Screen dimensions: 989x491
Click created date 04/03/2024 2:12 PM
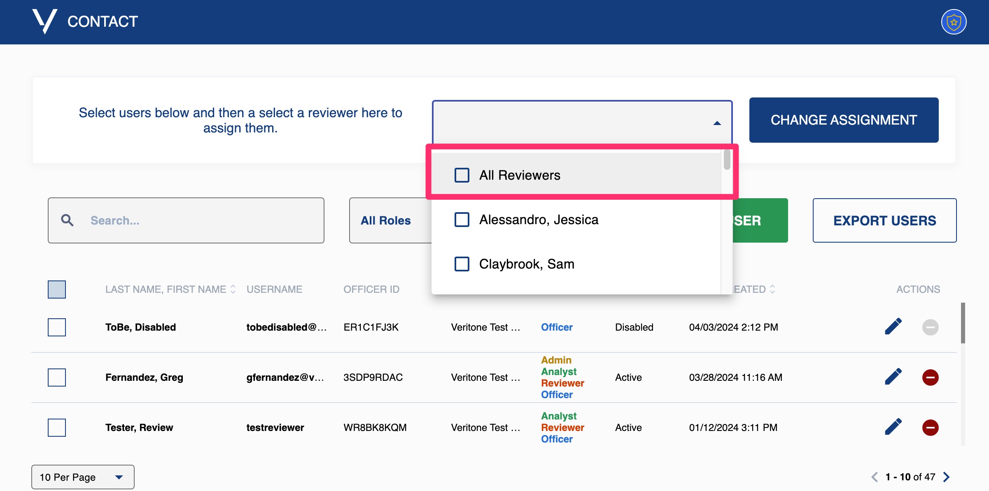pos(733,327)
